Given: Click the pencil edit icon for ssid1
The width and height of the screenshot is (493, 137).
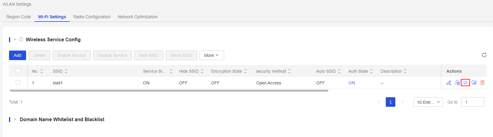Looking at the screenshot, I should click(x=449, y=83).
